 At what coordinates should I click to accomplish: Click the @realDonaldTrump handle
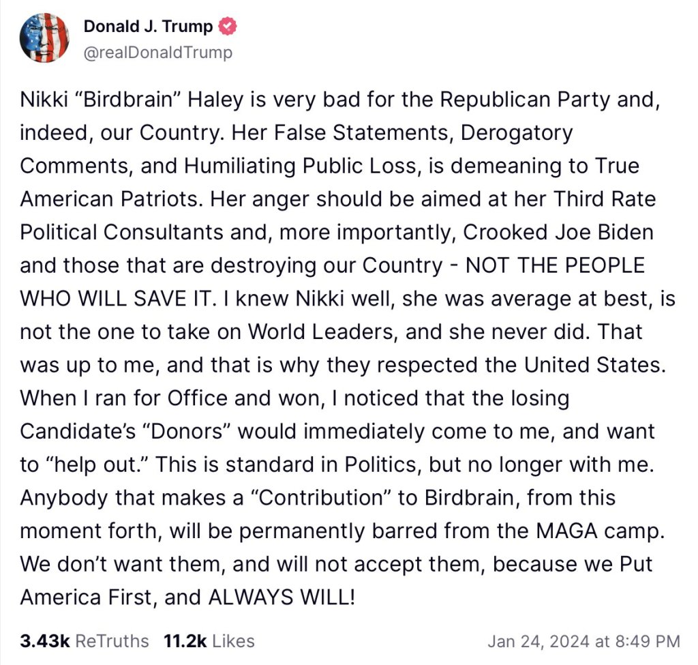(x=157, y=52)
